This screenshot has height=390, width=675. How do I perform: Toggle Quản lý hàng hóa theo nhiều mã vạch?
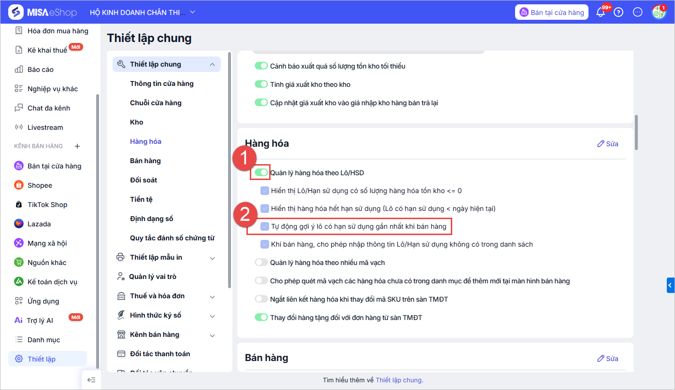[261, 263]
